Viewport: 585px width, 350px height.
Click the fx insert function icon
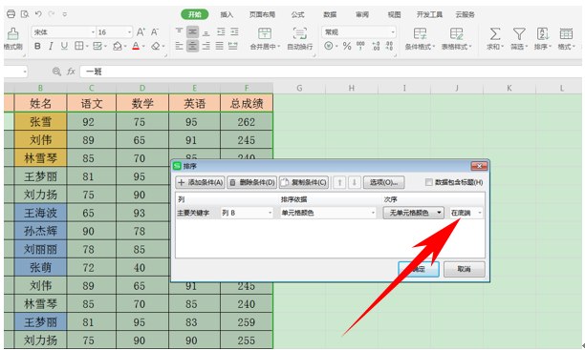[71, 72]
